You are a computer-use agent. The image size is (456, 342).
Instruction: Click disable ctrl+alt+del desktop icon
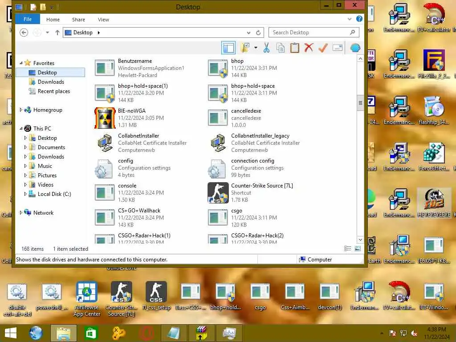pyautogui.click(x=17, y=300)
